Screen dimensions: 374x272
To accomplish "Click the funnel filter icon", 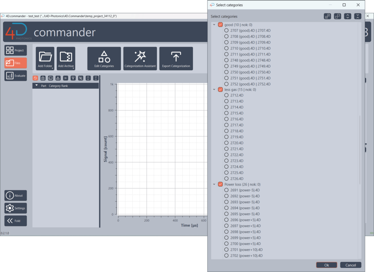I will 73,78.
